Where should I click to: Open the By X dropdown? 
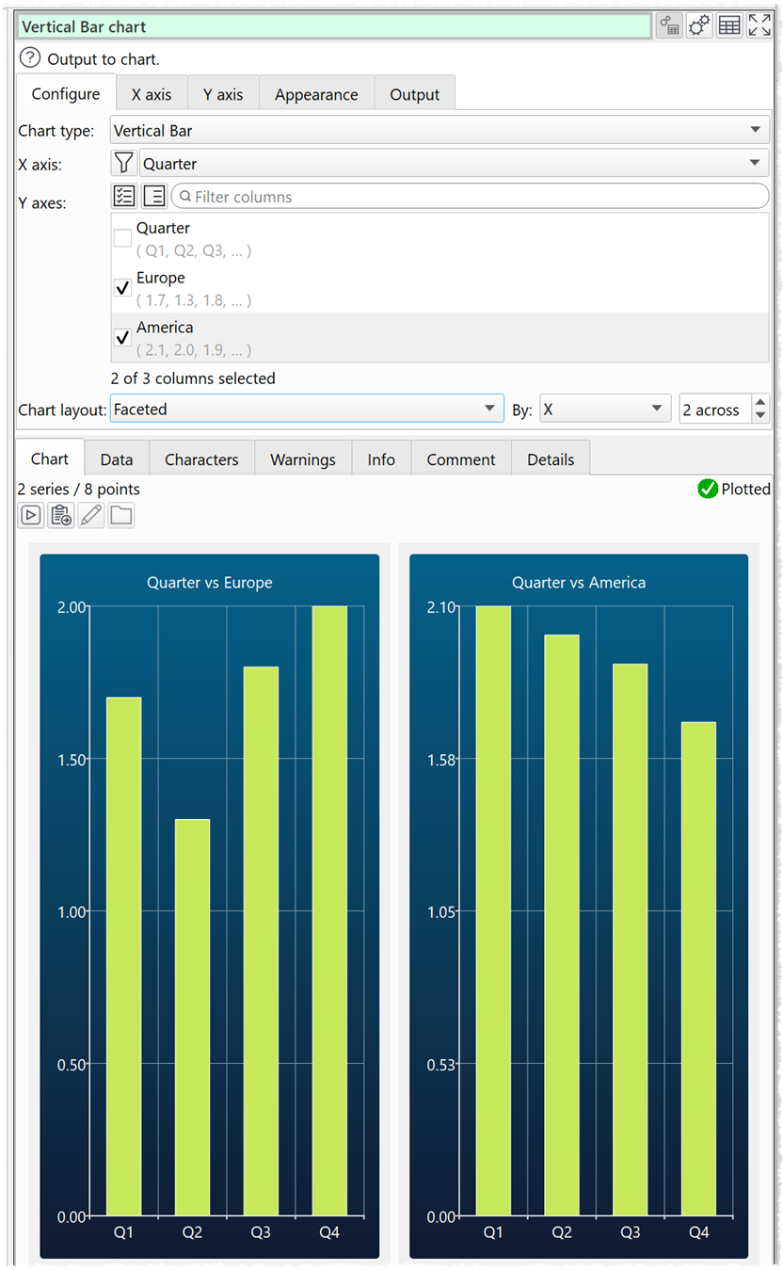pos(604,410)
